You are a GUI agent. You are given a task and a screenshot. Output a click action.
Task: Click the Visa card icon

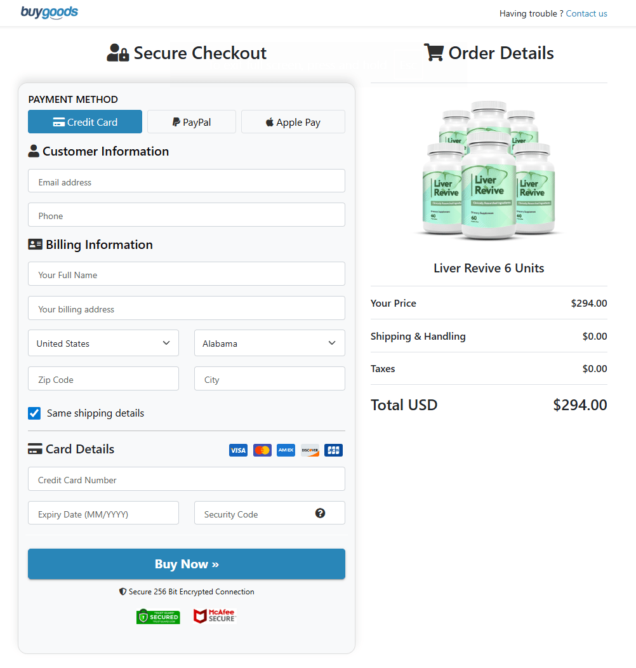tap(238, 450)
